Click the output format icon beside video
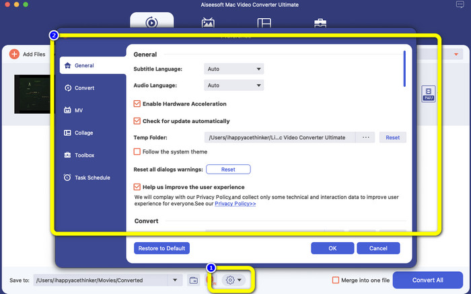 coord(429,94)
